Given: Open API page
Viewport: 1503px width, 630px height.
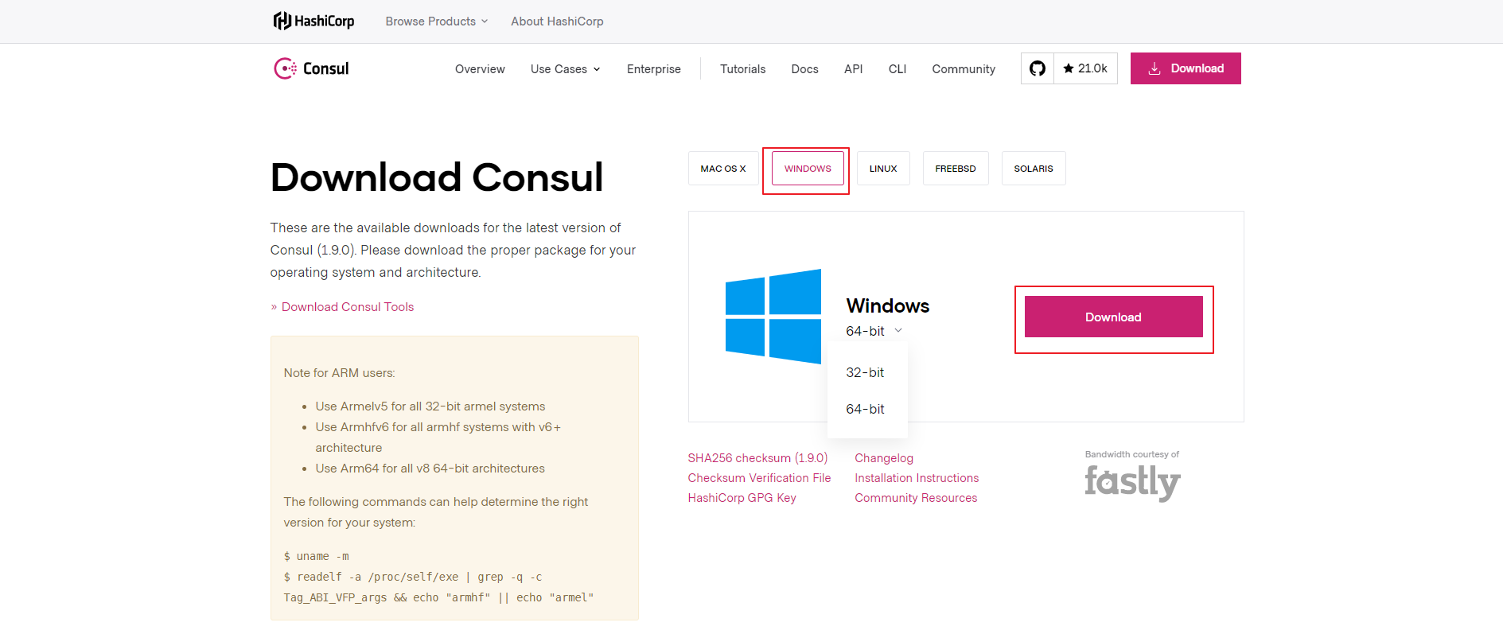Looking at the screenshot, I should (x=853, y=69).
